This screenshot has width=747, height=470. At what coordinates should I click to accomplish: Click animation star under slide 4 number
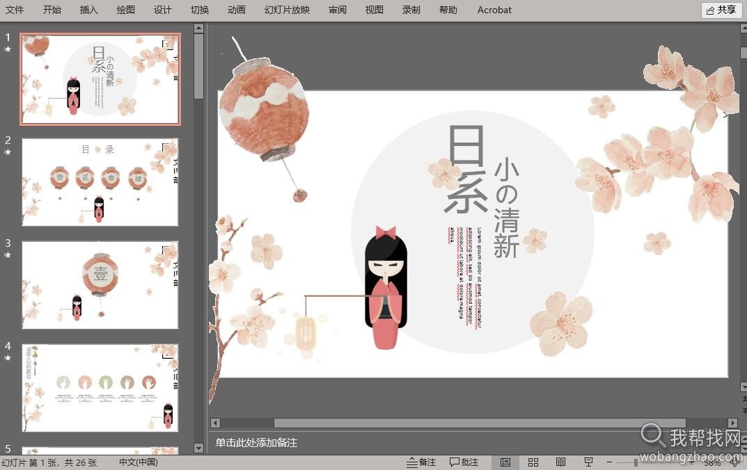8,358
